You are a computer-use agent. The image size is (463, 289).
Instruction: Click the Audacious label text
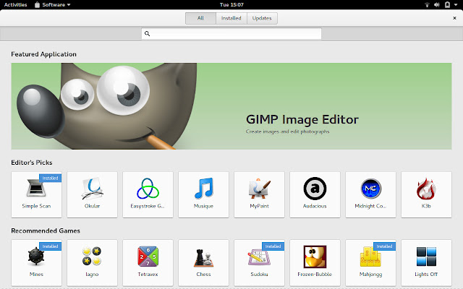point(315,206)
